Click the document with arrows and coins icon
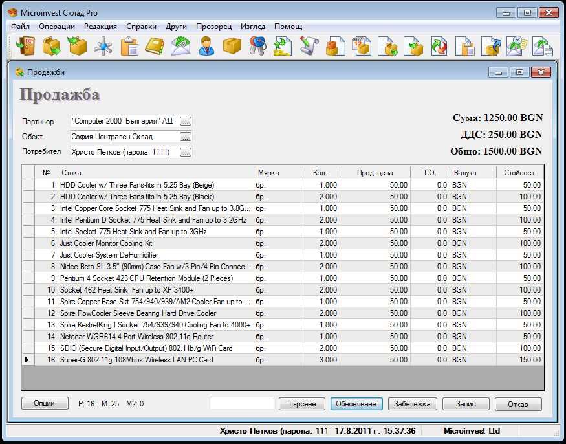This screenshot has width=566, height=444. pos(284,46)
